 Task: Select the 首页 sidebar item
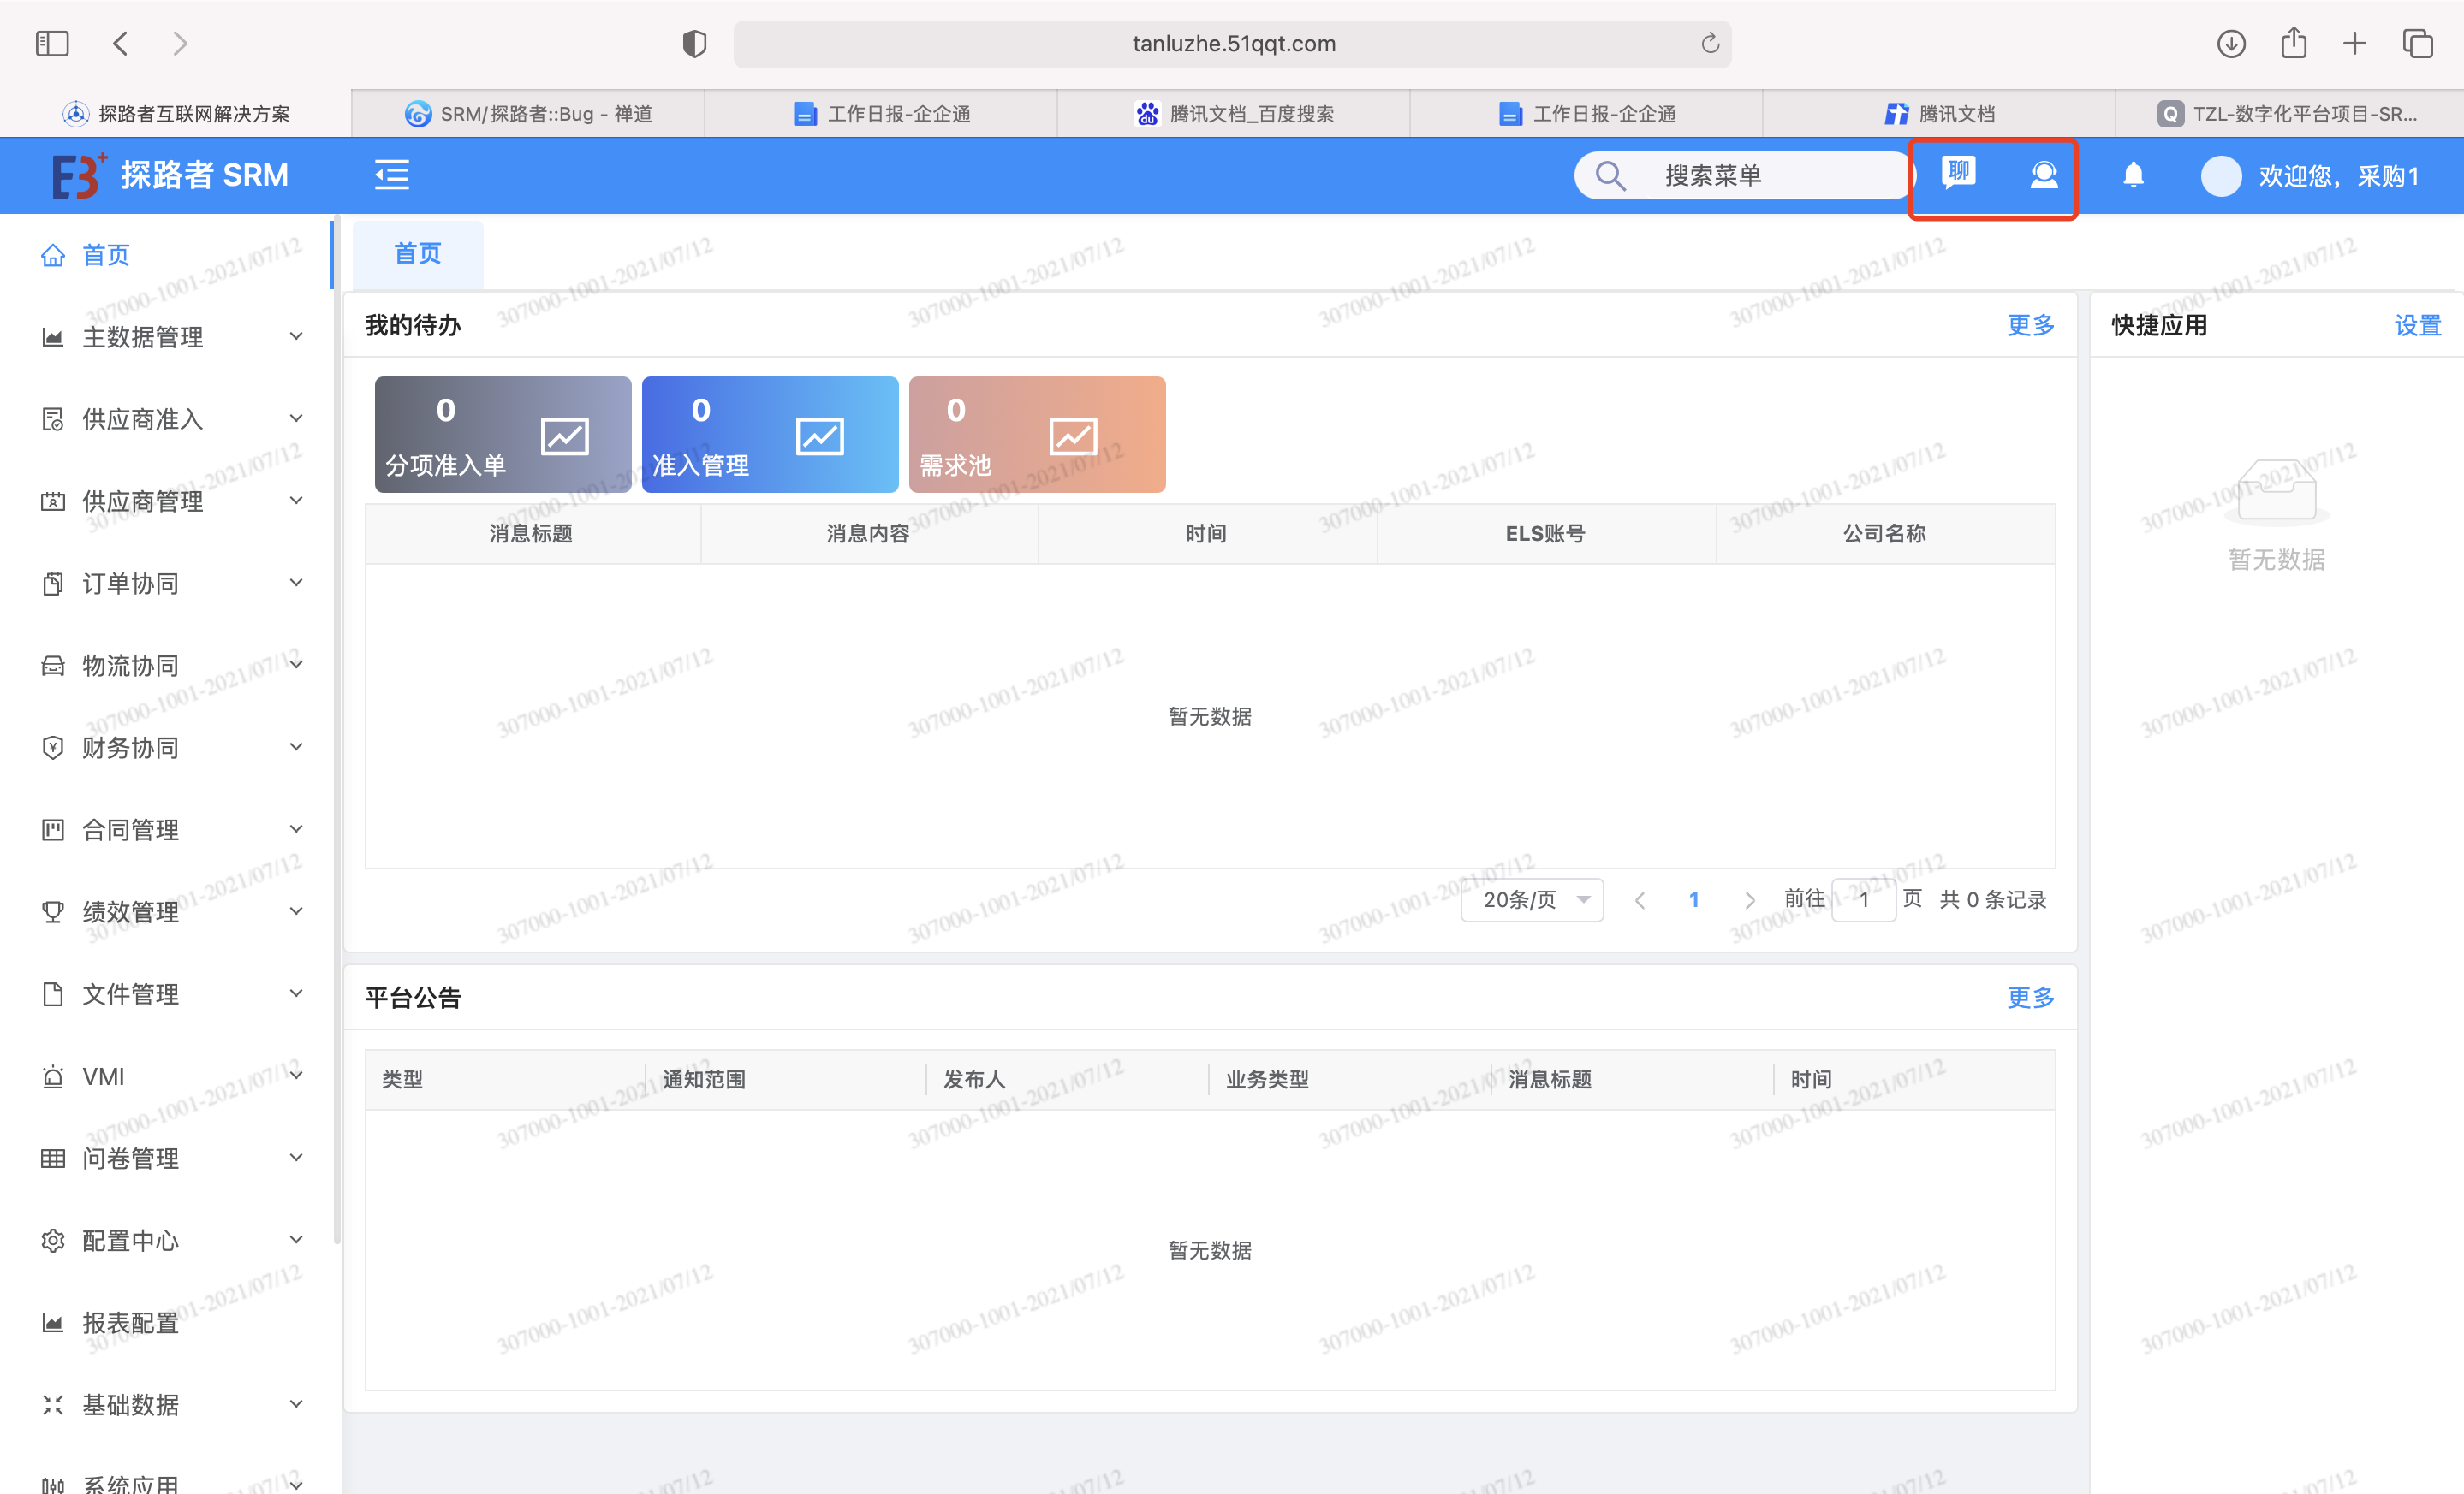(106, 255)
